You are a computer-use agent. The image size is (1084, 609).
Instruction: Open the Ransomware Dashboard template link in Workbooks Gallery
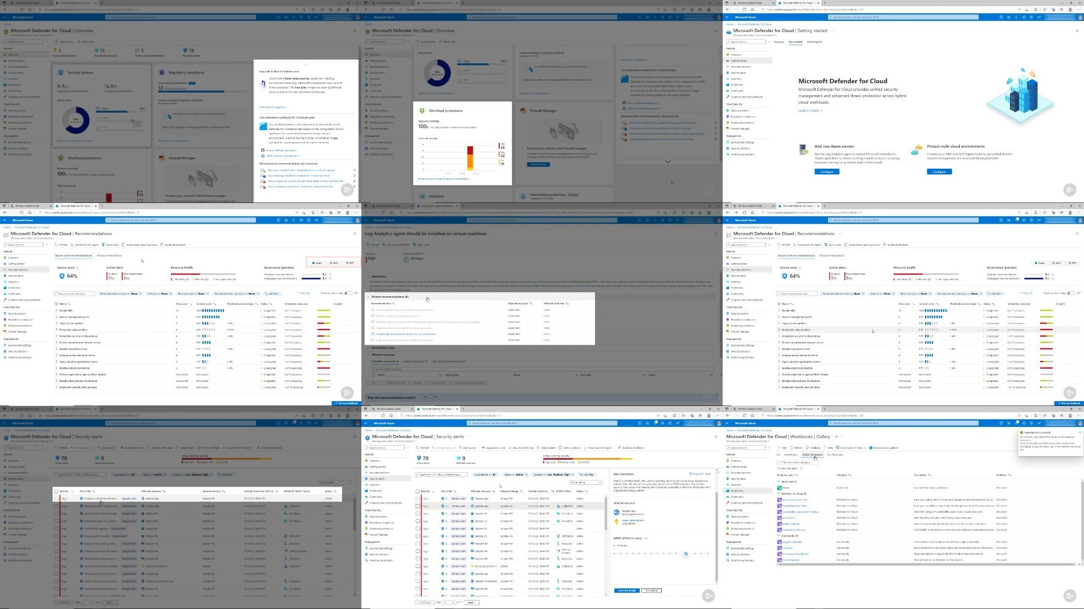coord(796,554)
